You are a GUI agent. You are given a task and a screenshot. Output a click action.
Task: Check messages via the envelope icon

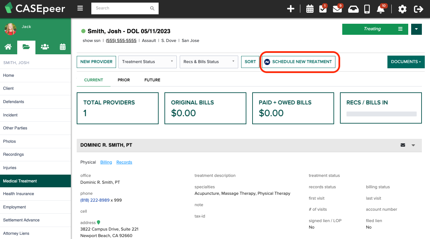(x=337, y=8)
